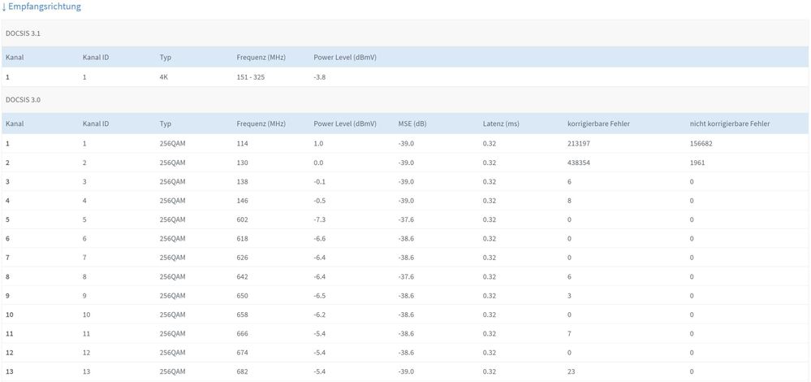Click MSE value -37.6 in the 642 MHz row
Viewport: 811px width, 382px height.
click(406, 277)
